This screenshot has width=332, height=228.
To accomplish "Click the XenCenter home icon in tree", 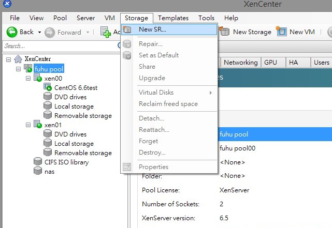I will point(18,59).
